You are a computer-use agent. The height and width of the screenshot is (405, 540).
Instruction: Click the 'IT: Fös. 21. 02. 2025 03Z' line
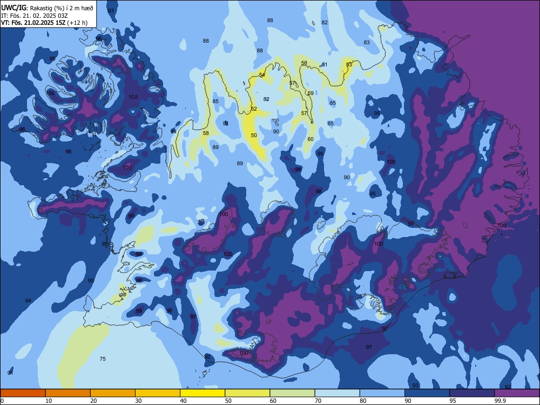pos(35,16)
